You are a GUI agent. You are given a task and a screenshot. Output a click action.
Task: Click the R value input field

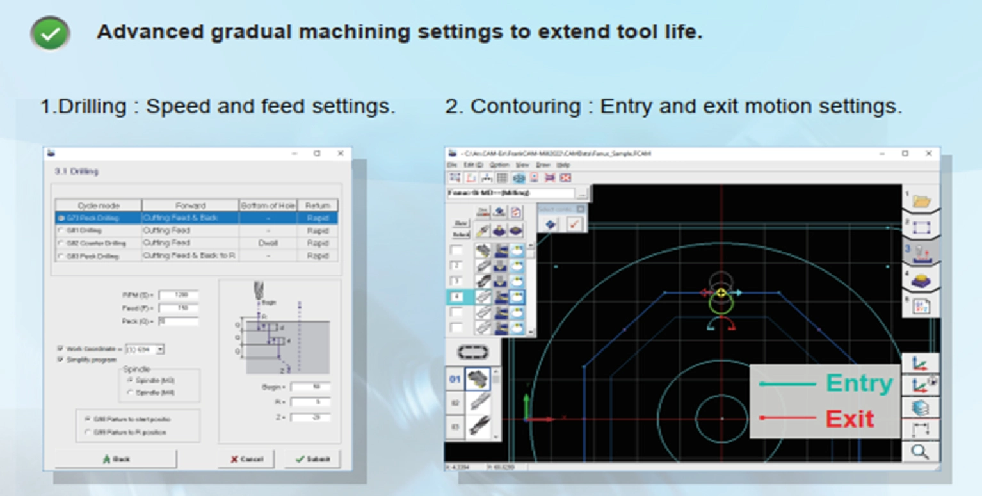tap(310, 402)
